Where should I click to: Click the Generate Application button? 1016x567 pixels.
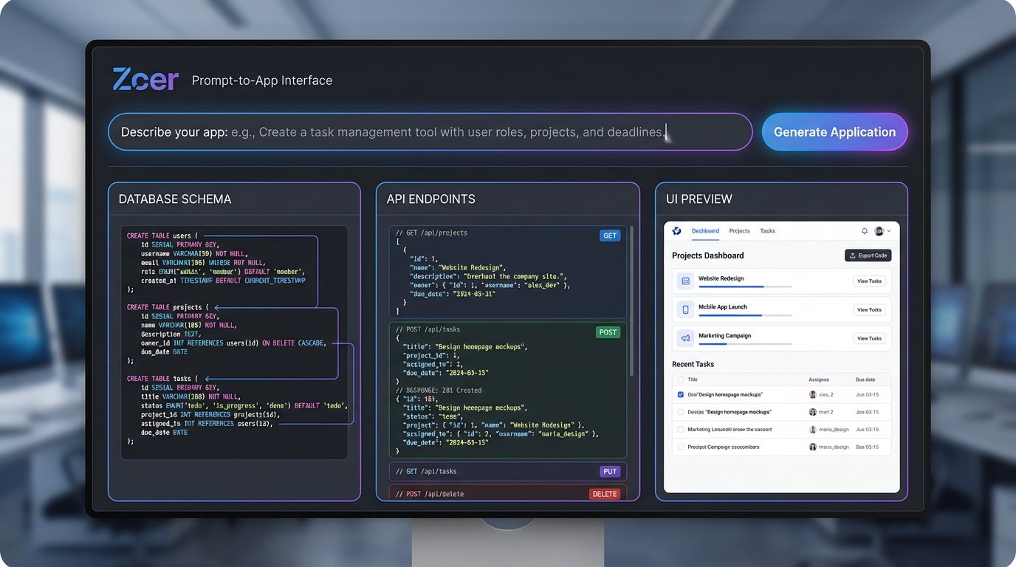pos(834,131)
